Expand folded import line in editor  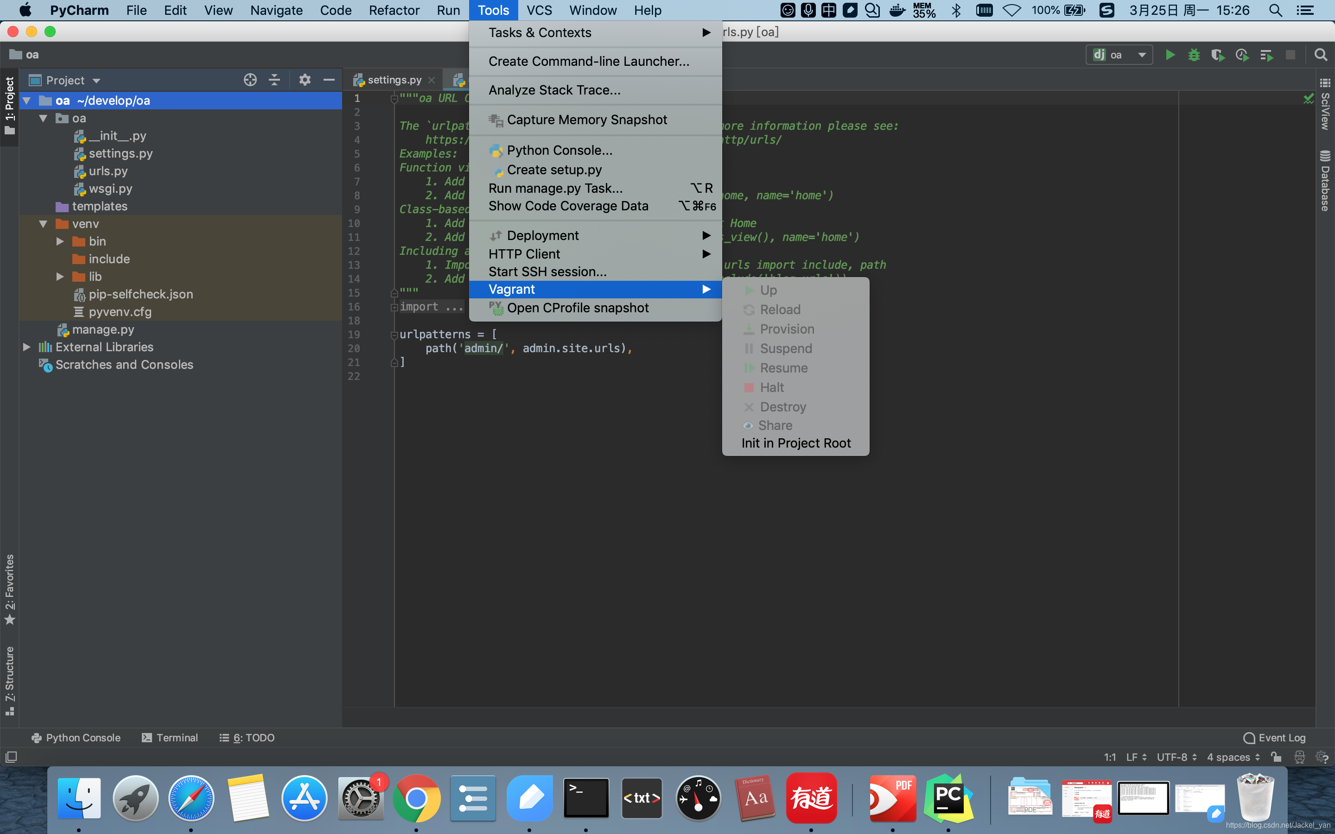(394, 307)
